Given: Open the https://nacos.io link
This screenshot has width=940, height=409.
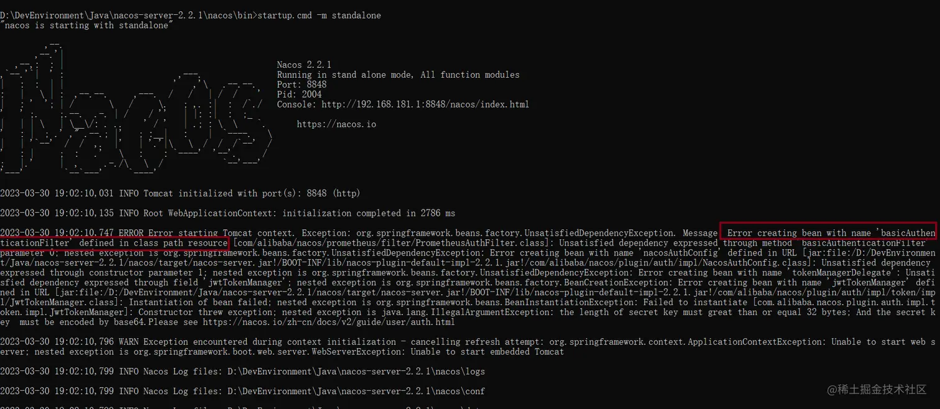Looking at the screenshot, I should click(336, 124).
